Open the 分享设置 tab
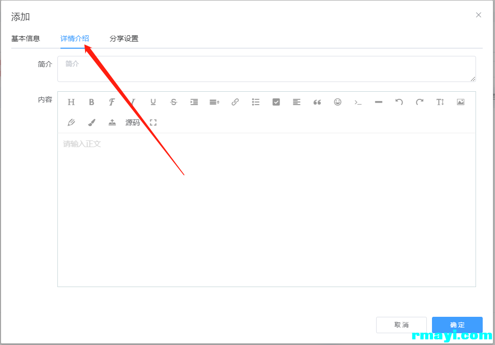 124,38
